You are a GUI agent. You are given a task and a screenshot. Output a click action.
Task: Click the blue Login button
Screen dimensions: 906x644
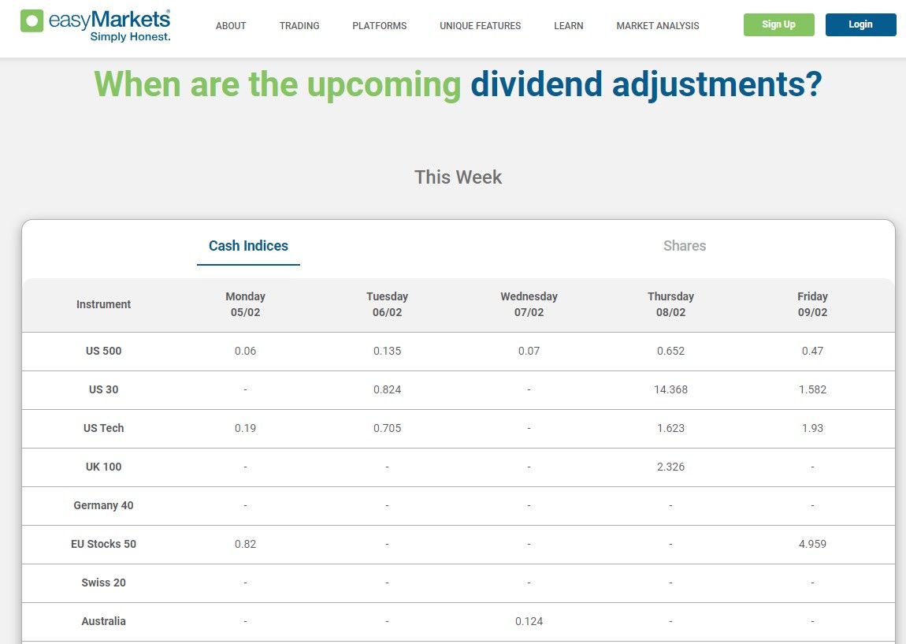point(860,25)
